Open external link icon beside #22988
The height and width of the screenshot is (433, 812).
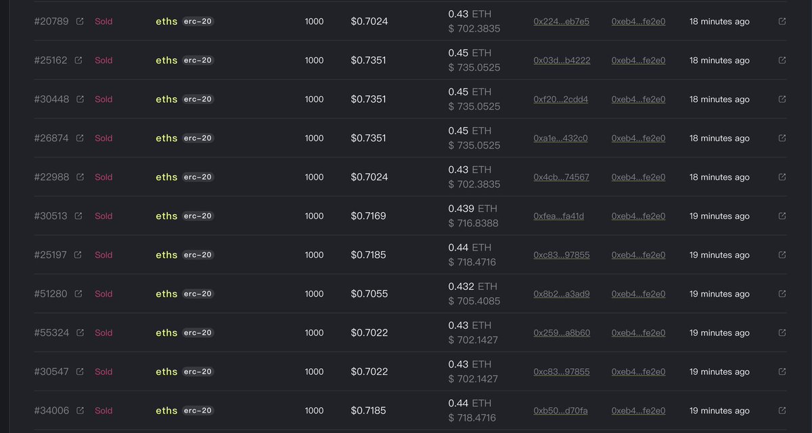[80, 177]
